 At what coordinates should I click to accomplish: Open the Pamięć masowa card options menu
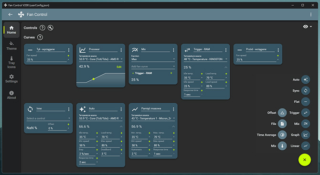(x=173, y=109)
